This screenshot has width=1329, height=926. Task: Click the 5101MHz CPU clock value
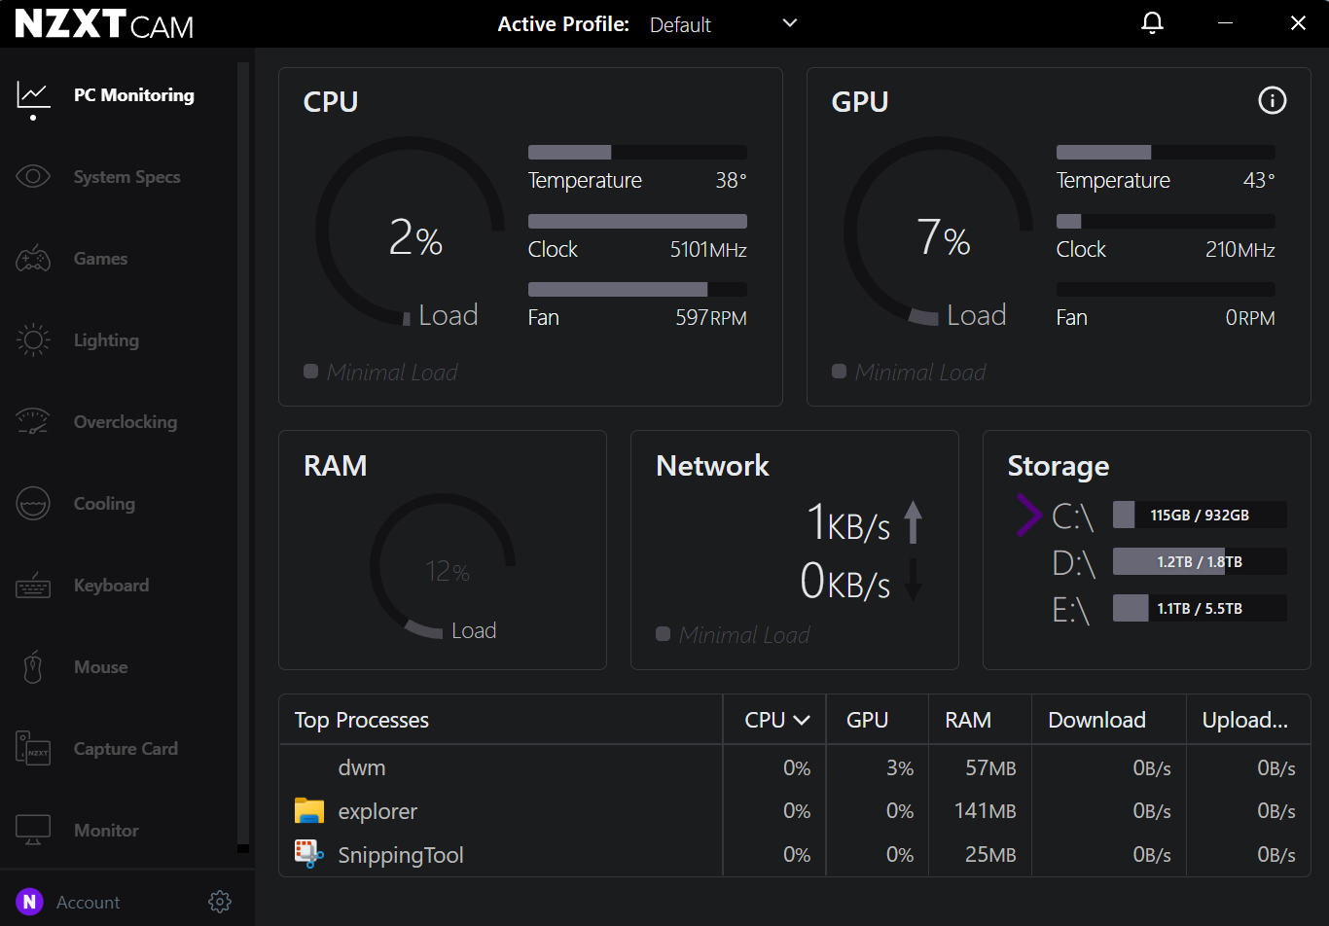(x=708, y=250)
